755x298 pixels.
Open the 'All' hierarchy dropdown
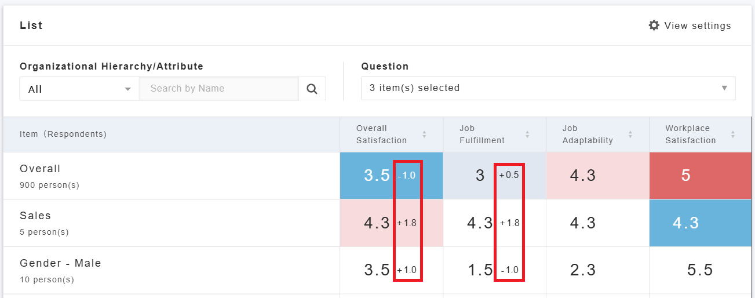coord(79,89)
